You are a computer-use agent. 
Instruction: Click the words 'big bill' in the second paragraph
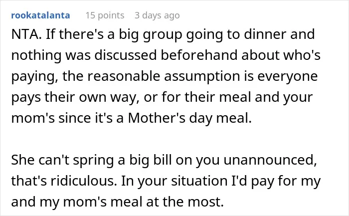pos(151,160)
